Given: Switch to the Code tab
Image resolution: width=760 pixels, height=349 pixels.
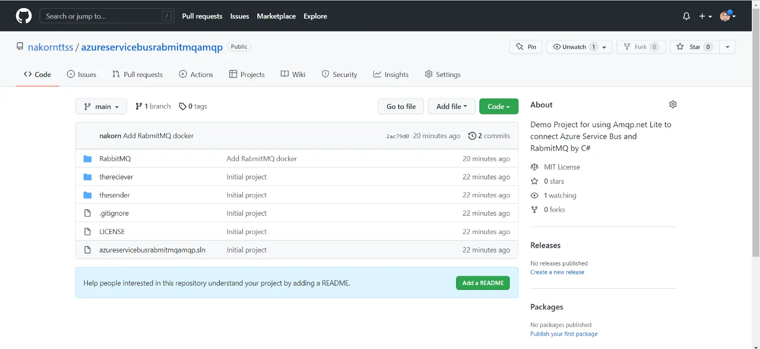Looking at the screenshot, I should point(37,74).
